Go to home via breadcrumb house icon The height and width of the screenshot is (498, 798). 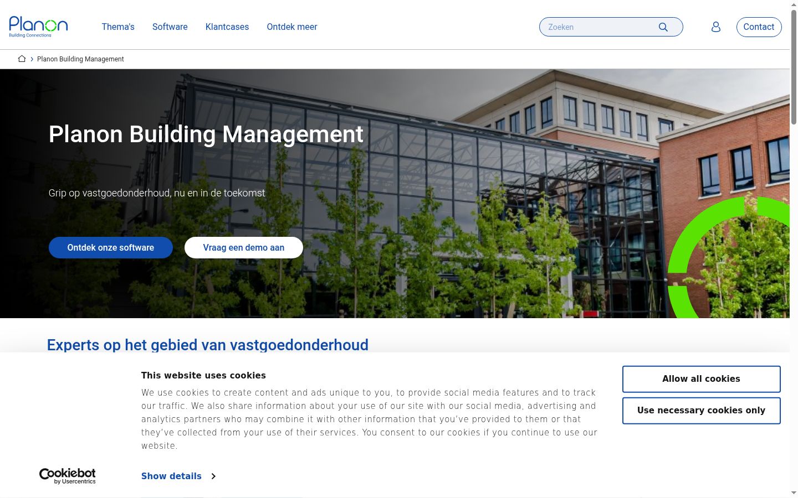[x=22, y=59]
